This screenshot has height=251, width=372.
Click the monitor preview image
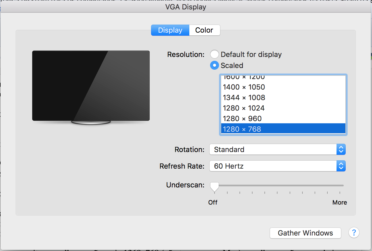(x=91, y=87)
